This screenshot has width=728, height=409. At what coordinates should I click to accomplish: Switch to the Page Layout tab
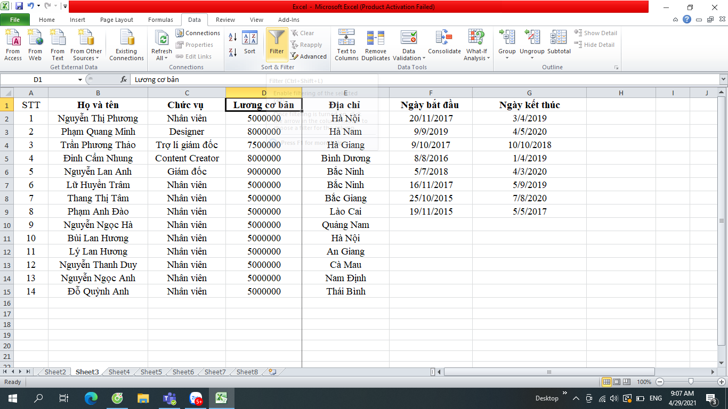117,20
